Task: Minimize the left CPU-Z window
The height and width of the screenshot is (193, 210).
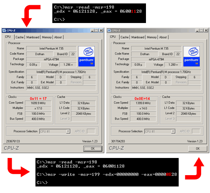Action: coord(92,31)
